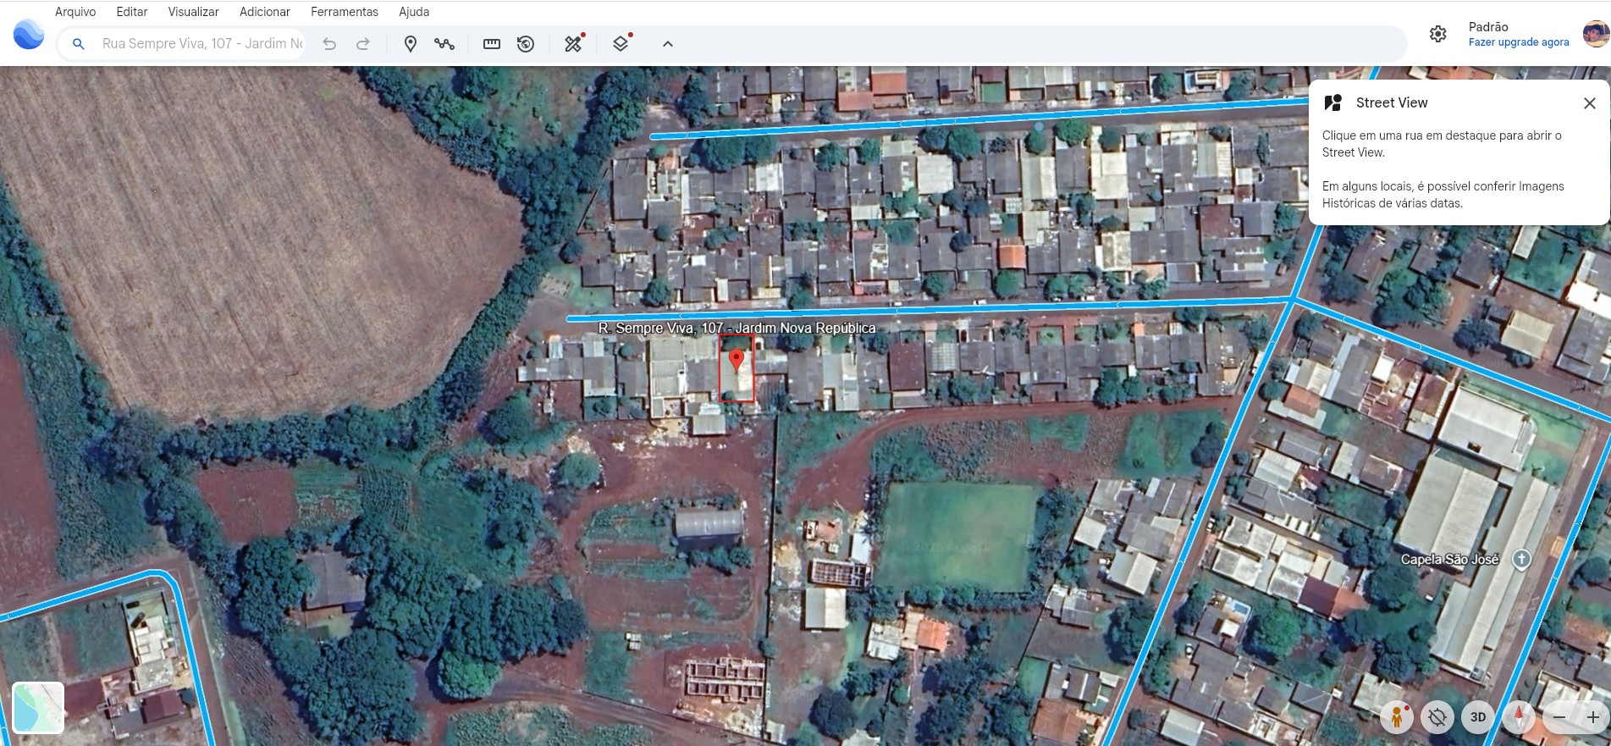Open the user account avatar
The width and height of the screenshot is (1611, 746).
point(1596,34)
